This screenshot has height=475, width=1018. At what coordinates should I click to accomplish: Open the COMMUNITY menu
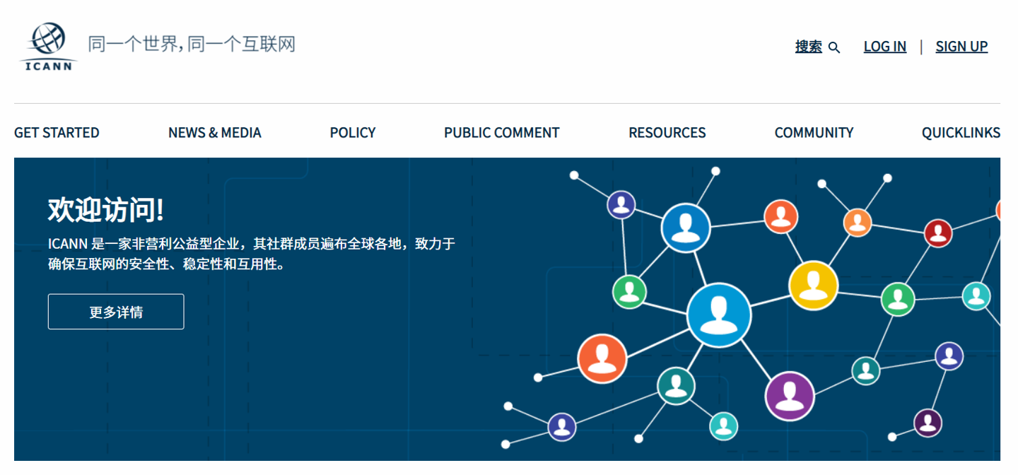(x=814, y=133)
